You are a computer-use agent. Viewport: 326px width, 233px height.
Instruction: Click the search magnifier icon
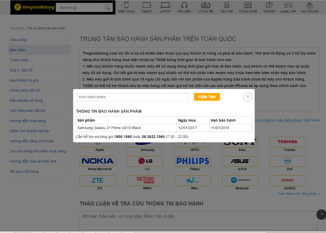pyautogui.click(x=108, y=8)
